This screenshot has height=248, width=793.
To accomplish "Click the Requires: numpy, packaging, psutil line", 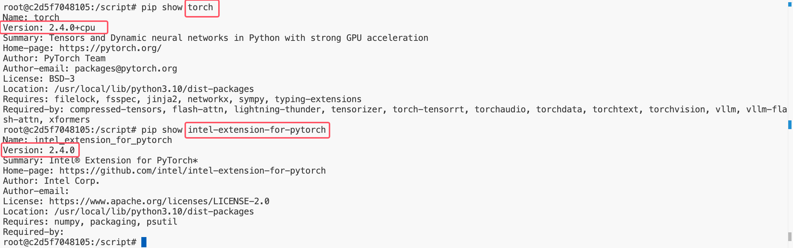I will pos(90,222).
